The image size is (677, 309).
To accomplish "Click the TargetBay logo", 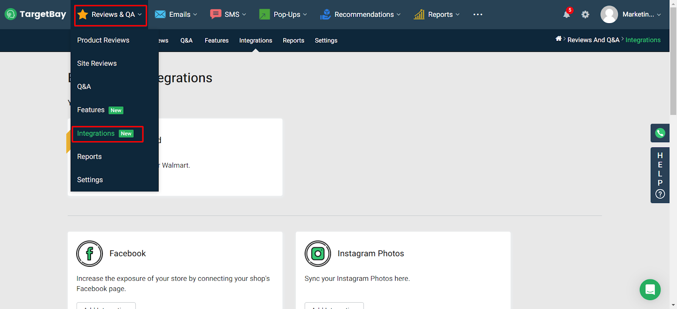I will click(x=36, y=14).
